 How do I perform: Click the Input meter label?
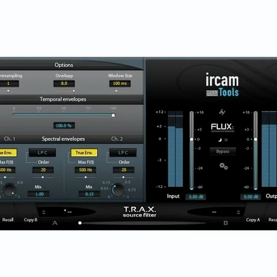pos(173,196)
